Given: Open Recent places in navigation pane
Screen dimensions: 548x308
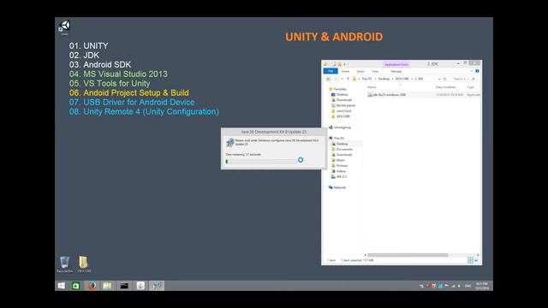Looking at the screenshot, I should [x=343, y=105].
